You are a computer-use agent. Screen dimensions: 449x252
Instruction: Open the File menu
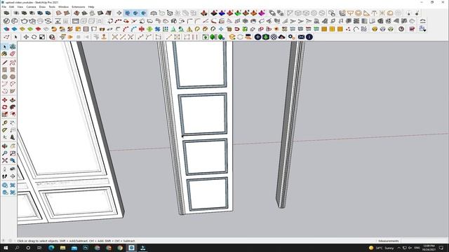tap(4, 7)
